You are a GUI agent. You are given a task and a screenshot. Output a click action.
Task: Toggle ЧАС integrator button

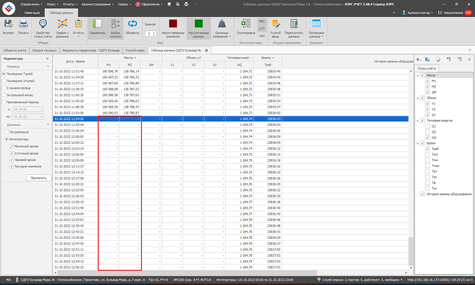click(x=262, y=36)
